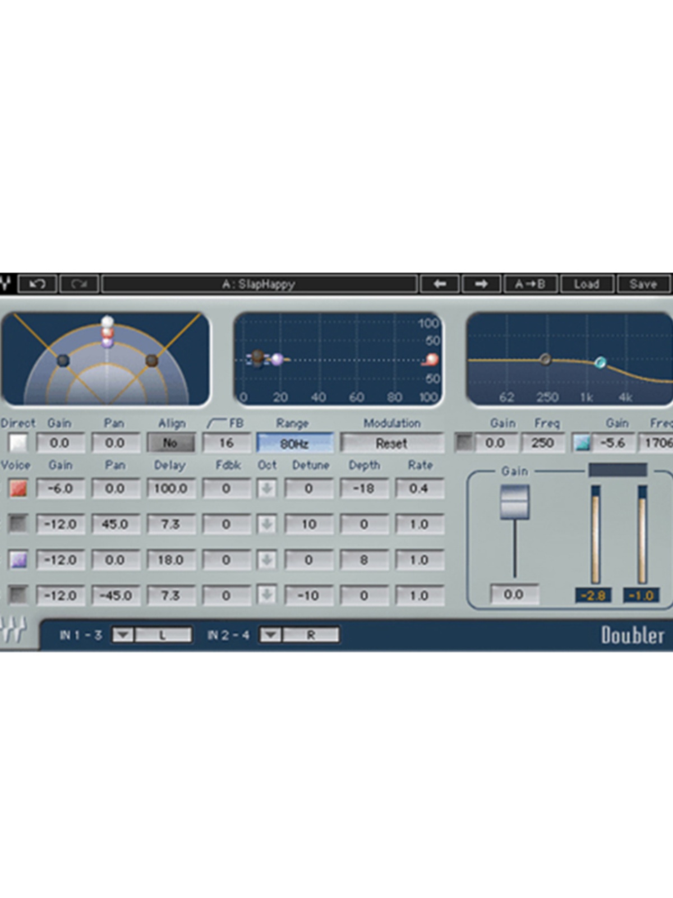The image size is (673, 898).
Task: Click the white direct ball in pan display
Action: (107, 322)
